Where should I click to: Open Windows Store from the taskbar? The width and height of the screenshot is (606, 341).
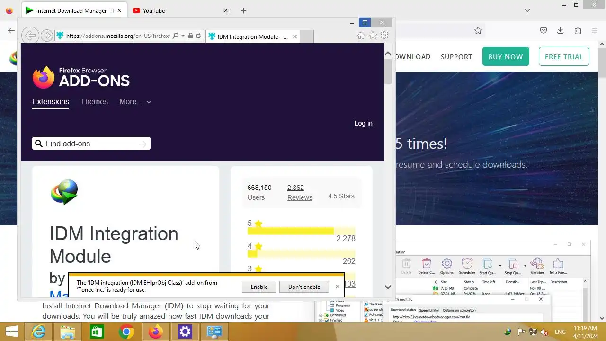[x=97, y=332]
